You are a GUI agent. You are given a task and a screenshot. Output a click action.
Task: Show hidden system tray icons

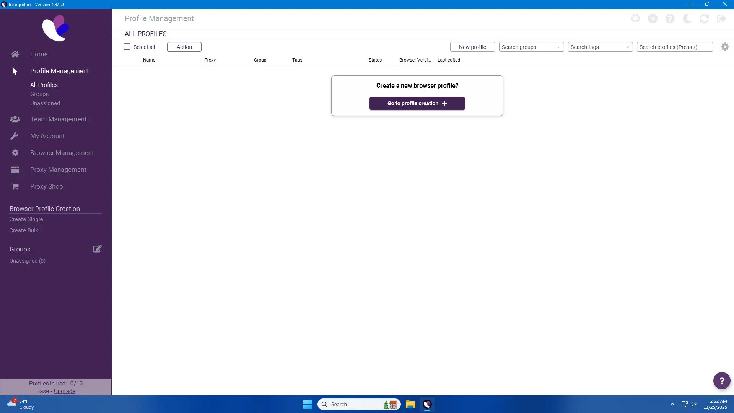[x=672, y=404]
